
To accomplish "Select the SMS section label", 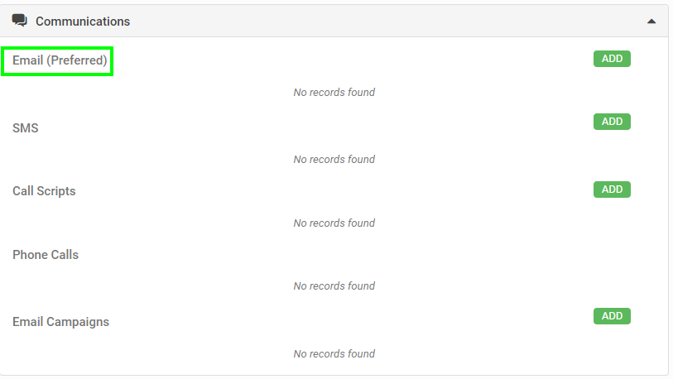I will 26,128.
